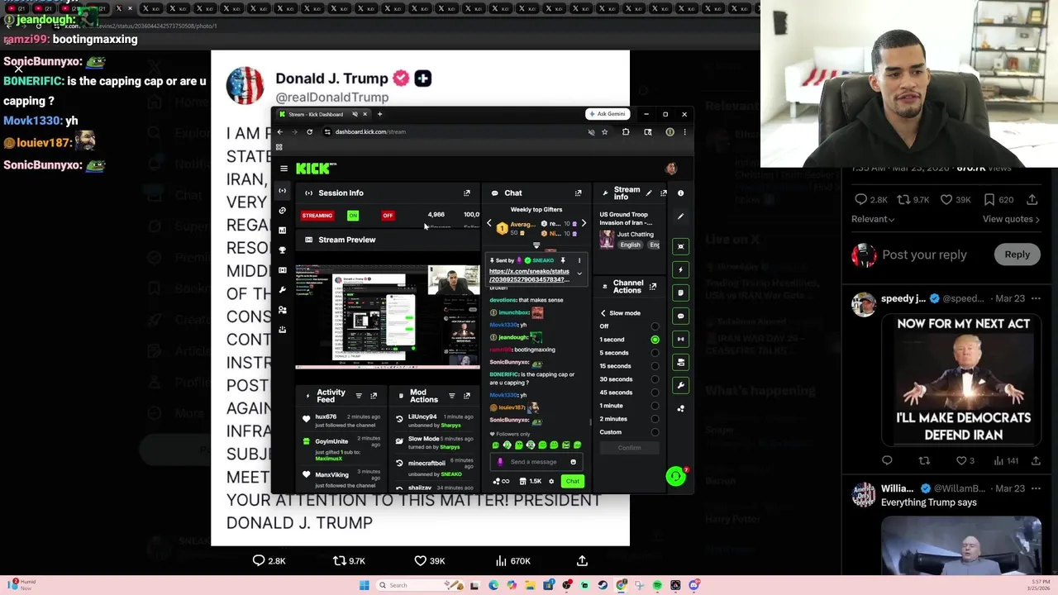
Task: Reload the Kick dashboard page
Action: tap(309, 132)
